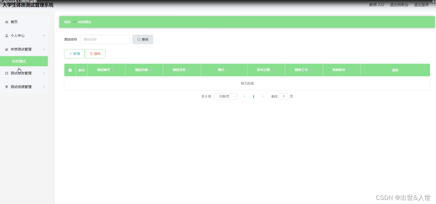Click the 教师 222 user label
The image size is (436, 204).
(377, 5)
